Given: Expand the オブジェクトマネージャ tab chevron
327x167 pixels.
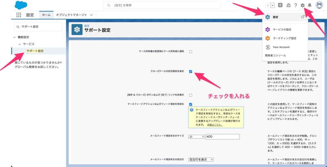Looking at the screenshot, I should coord(91,15).
